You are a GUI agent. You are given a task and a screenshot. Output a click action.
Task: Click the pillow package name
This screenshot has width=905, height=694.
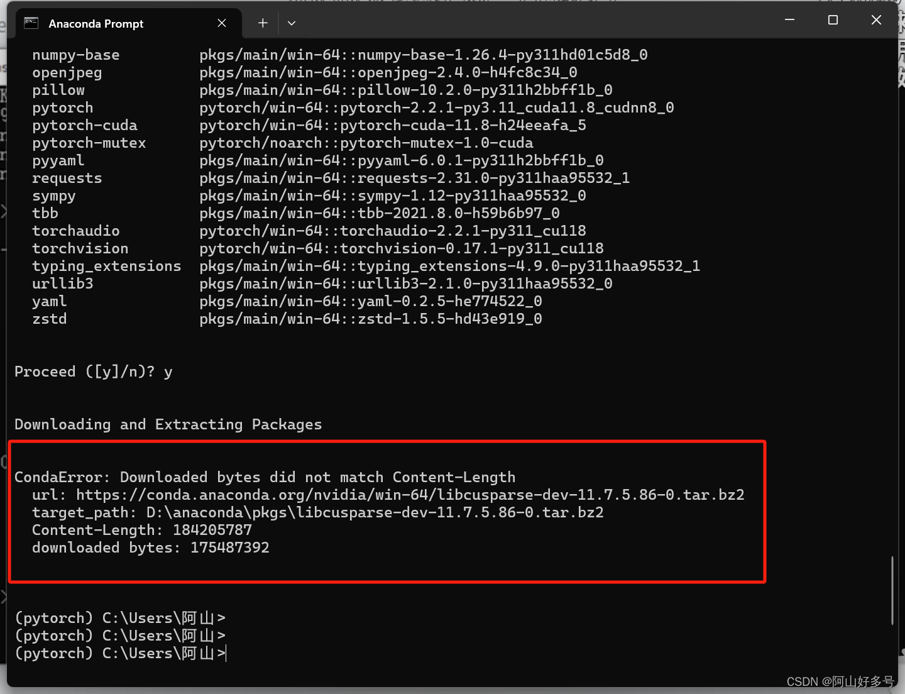pyautogui.click(x=58, y=90)
